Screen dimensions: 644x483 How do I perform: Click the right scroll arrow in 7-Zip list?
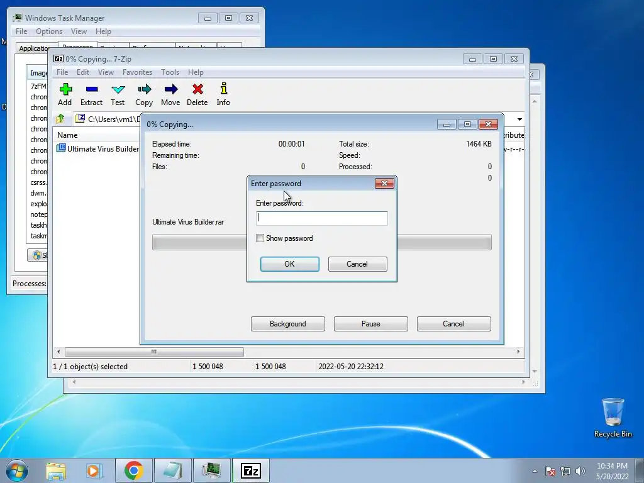click(518, 352)
